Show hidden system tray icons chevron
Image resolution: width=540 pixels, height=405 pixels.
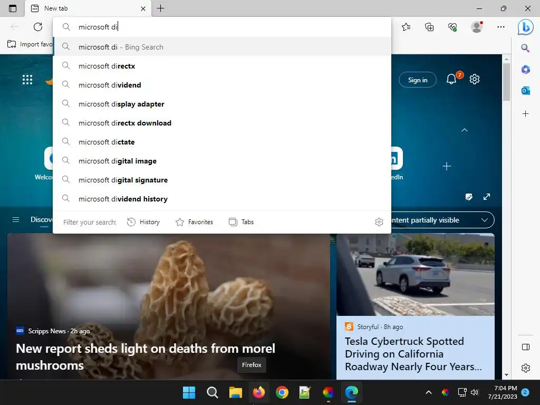tap(429, 392)
